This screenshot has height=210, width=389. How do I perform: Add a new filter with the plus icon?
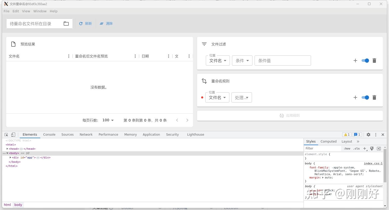click(355, 61)
